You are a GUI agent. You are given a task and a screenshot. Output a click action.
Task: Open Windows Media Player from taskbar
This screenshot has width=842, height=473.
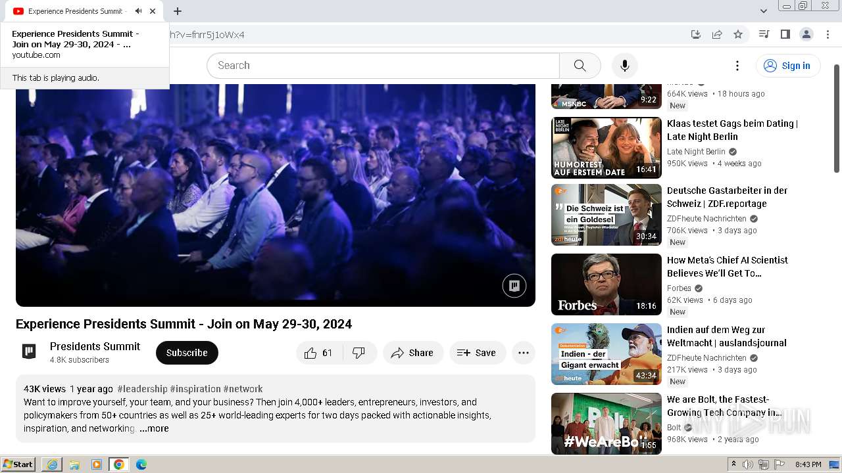coord(97,464)
